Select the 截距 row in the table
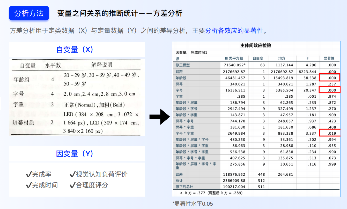The width and height of the screenshot is (347, 209). pyautogui.click(x=179, y=72)
